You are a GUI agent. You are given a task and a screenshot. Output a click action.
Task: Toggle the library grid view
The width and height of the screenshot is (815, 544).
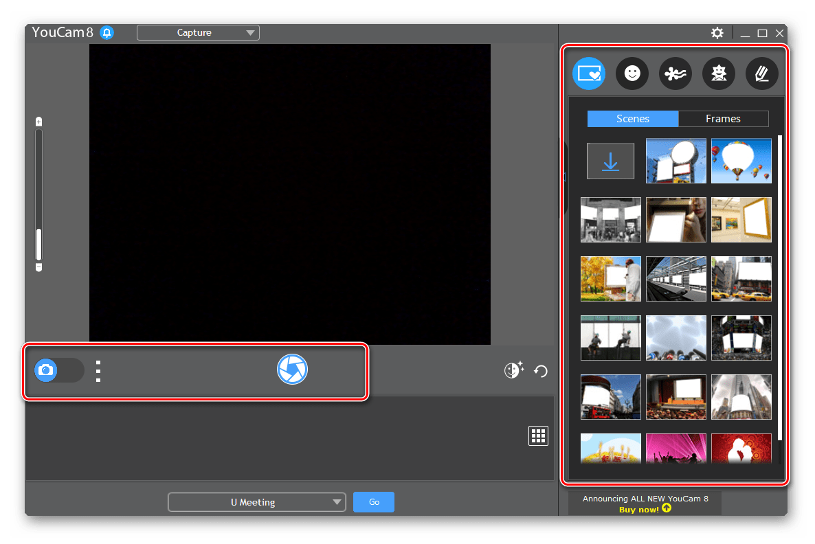(x=538, y=435)
